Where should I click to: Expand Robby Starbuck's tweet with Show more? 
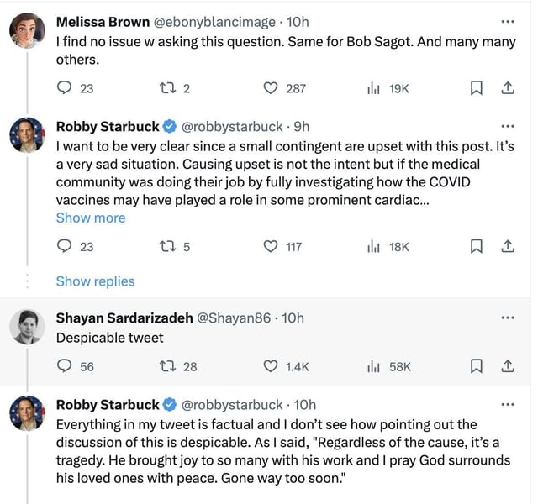point(90,218)
